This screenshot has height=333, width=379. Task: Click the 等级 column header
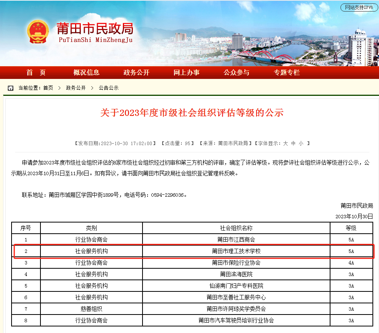(x=351, y=228)
